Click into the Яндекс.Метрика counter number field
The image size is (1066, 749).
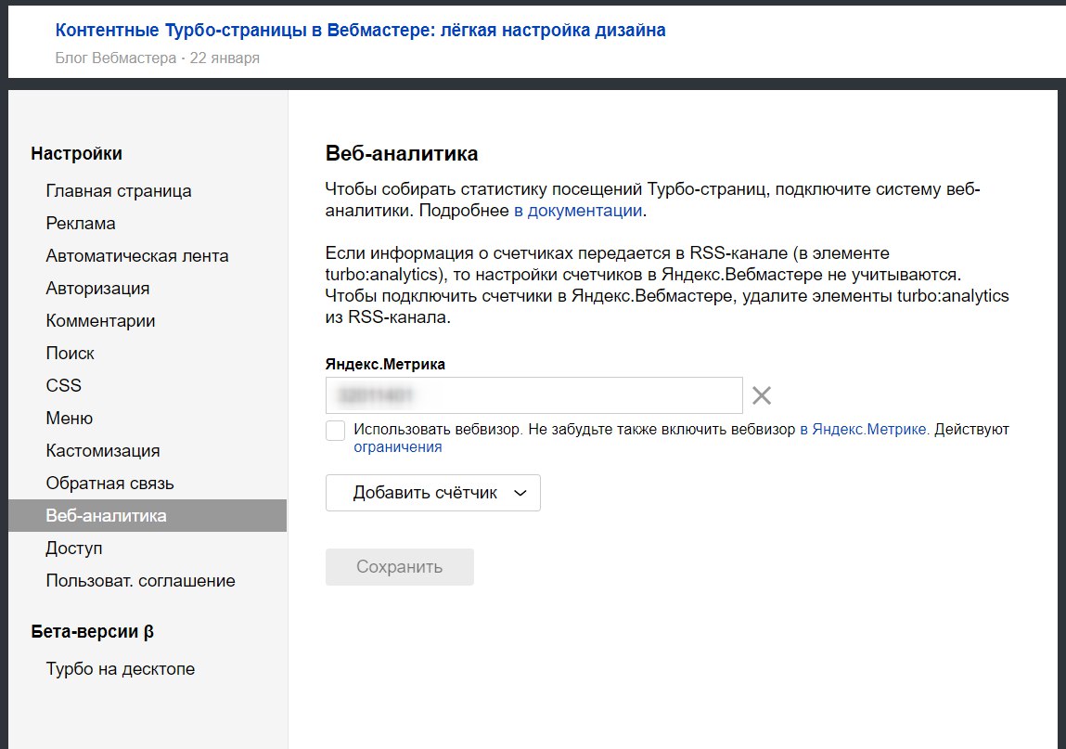pos(533,395)
